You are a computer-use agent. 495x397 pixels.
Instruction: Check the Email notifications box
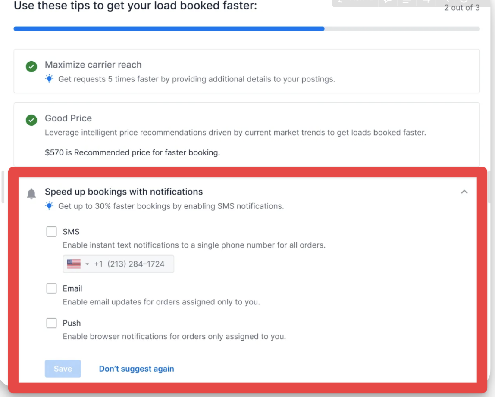[51, 288]
